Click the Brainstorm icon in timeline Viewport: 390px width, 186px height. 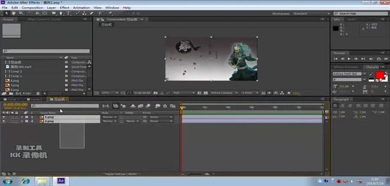point(157,106)
